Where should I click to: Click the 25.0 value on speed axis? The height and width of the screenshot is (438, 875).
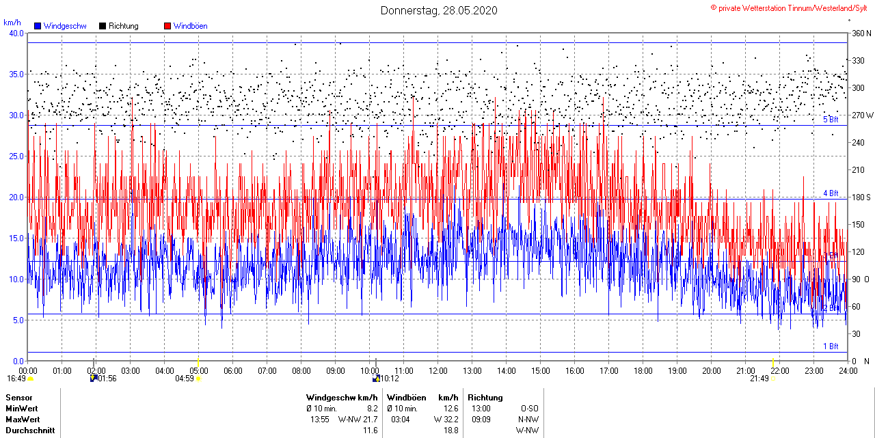pyautogui.click(x=16, y=156)
